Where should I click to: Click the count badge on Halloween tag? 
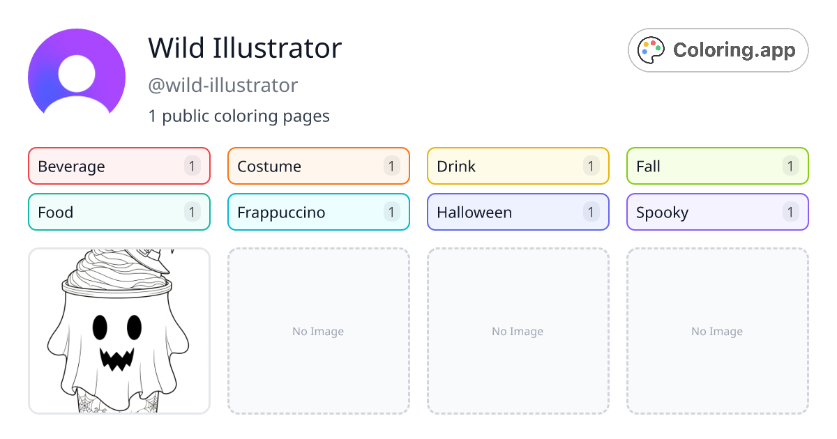click(x=591, y=212)
